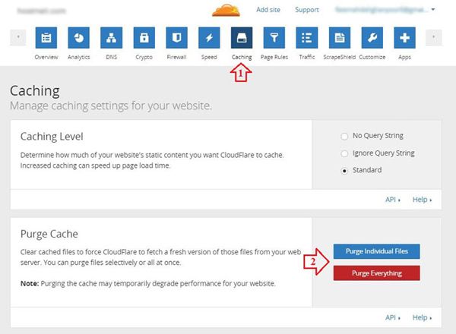
Task: Click the red Purge Everything button
Action: (377, 273)
